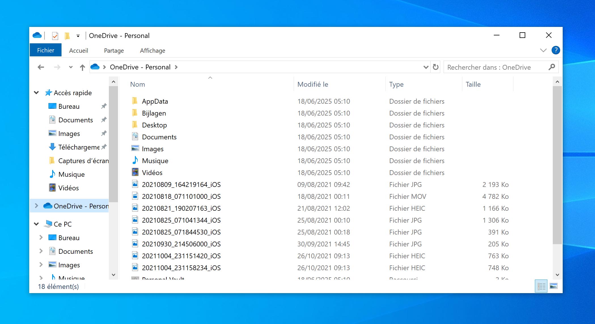
Task: Click the icon of 20210821_190207163_iOS
Action: 135,208
